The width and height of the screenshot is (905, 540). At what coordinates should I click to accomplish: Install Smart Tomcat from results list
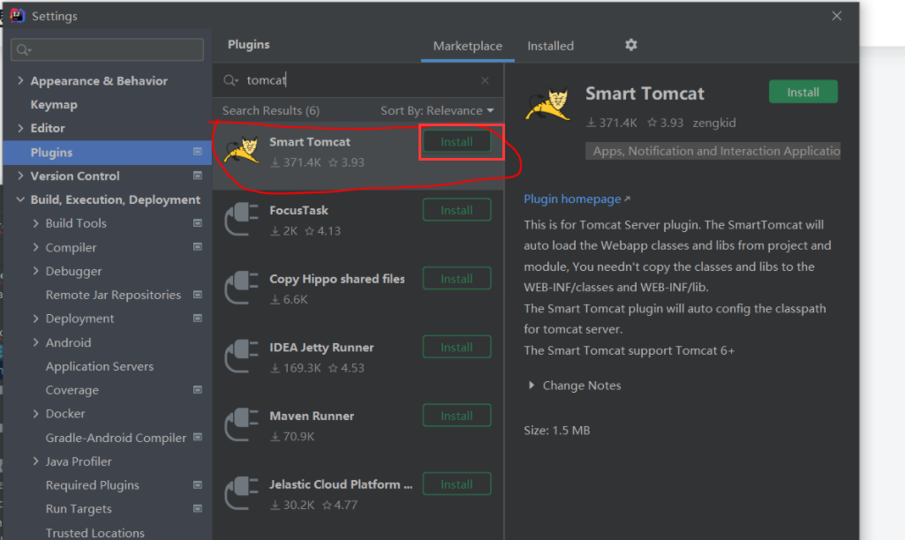point(456,141)
